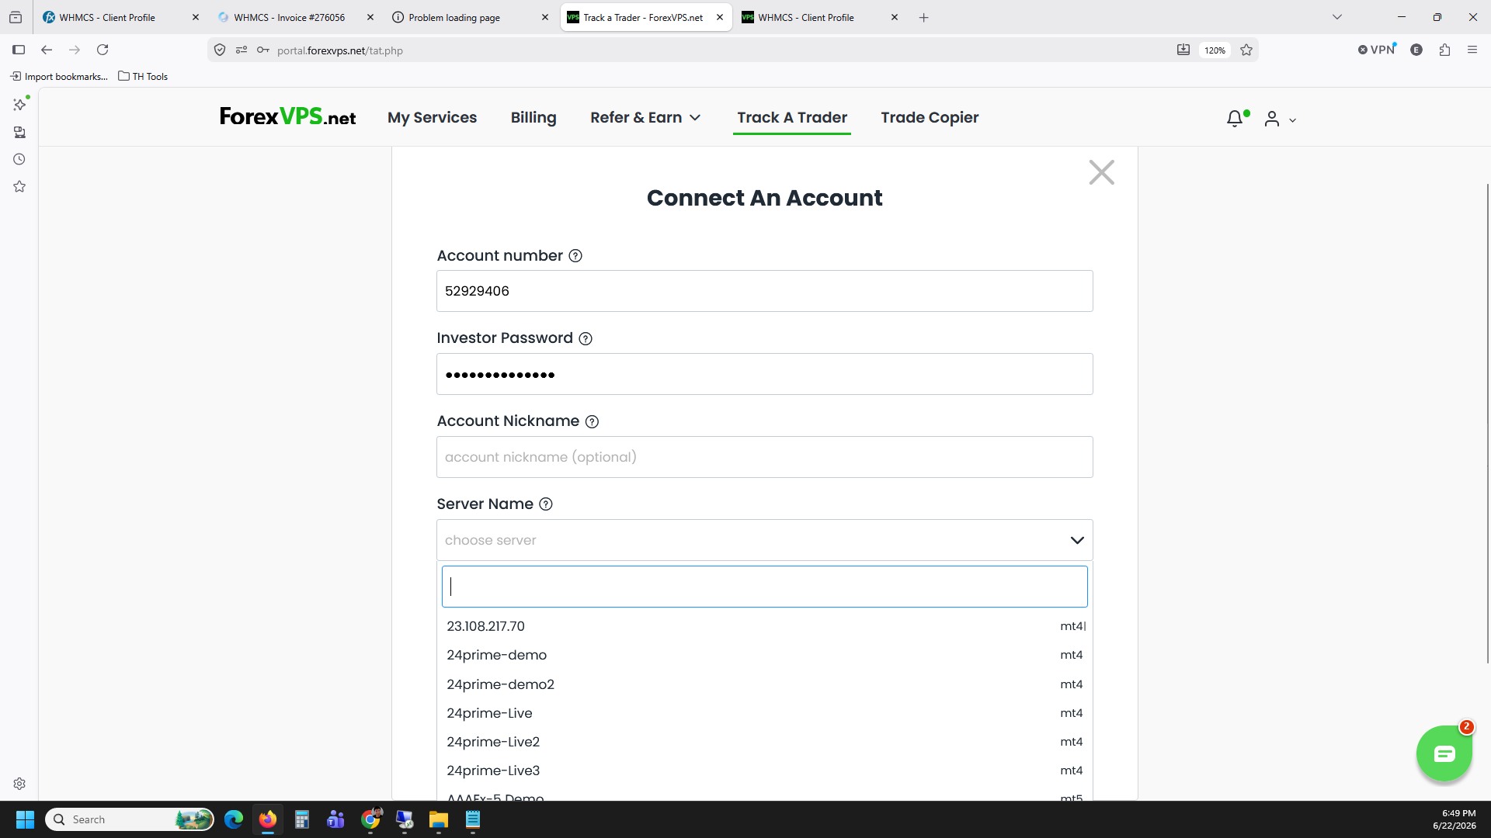Show help for Account number
The image size is (1491, 838).
coord(575,256)
